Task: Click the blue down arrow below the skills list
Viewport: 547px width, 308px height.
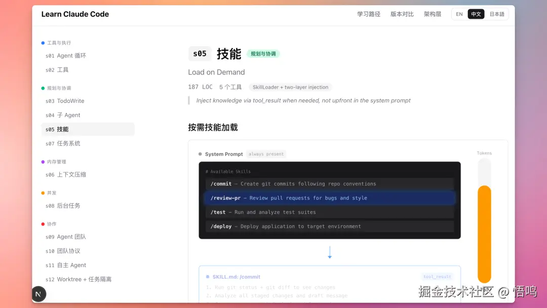Action: 330,252
